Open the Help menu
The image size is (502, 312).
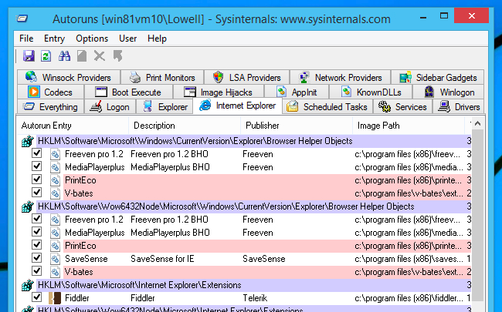tap(157, 39)
